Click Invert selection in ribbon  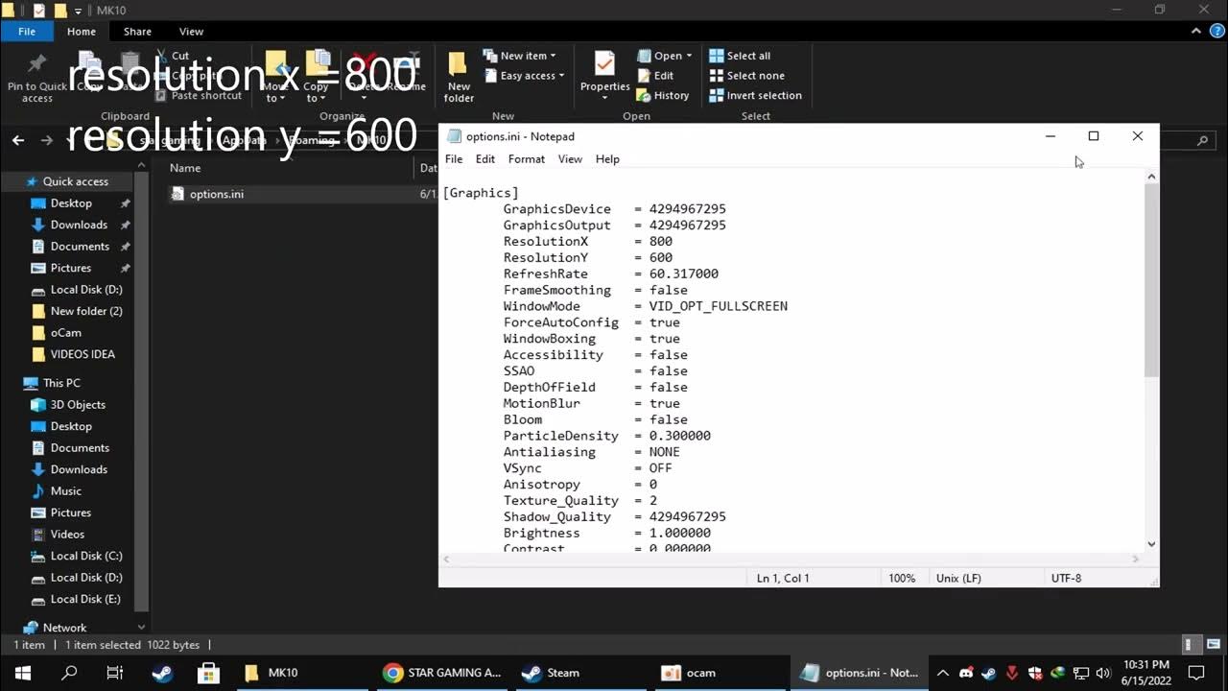755,96
